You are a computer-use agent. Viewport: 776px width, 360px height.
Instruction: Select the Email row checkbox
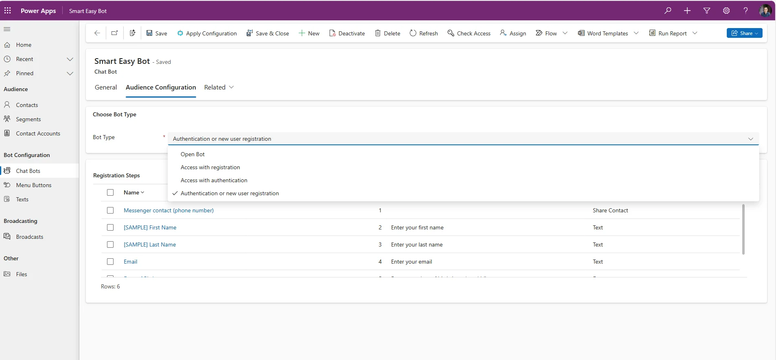coord(110,262)
